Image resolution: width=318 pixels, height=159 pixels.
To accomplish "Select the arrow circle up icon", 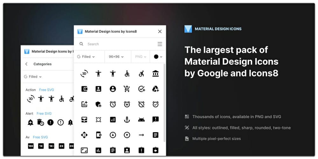I will tap(127, 135).
